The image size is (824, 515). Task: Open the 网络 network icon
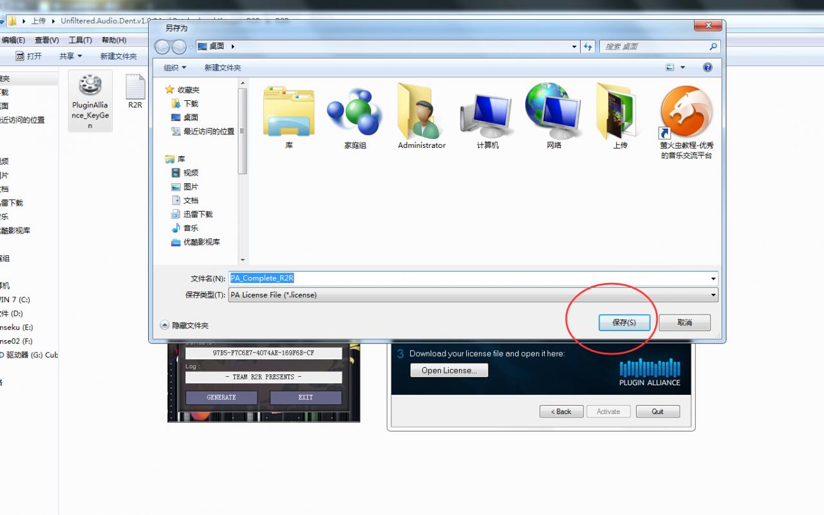(x=554, y=117)
